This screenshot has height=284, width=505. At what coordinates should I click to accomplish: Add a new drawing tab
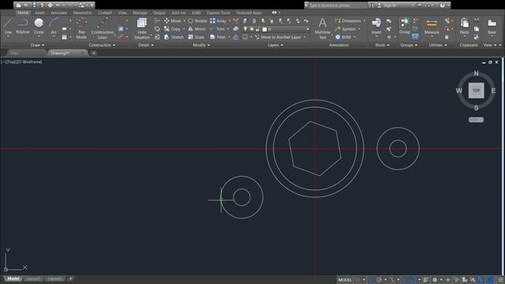[x=94, y=53]
